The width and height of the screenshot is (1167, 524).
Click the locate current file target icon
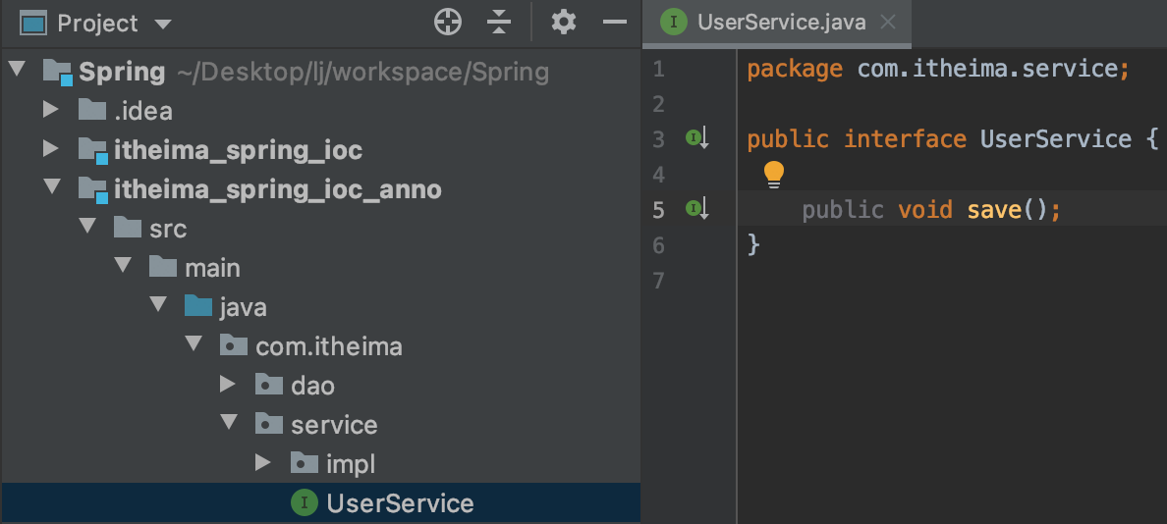(448, 23)
